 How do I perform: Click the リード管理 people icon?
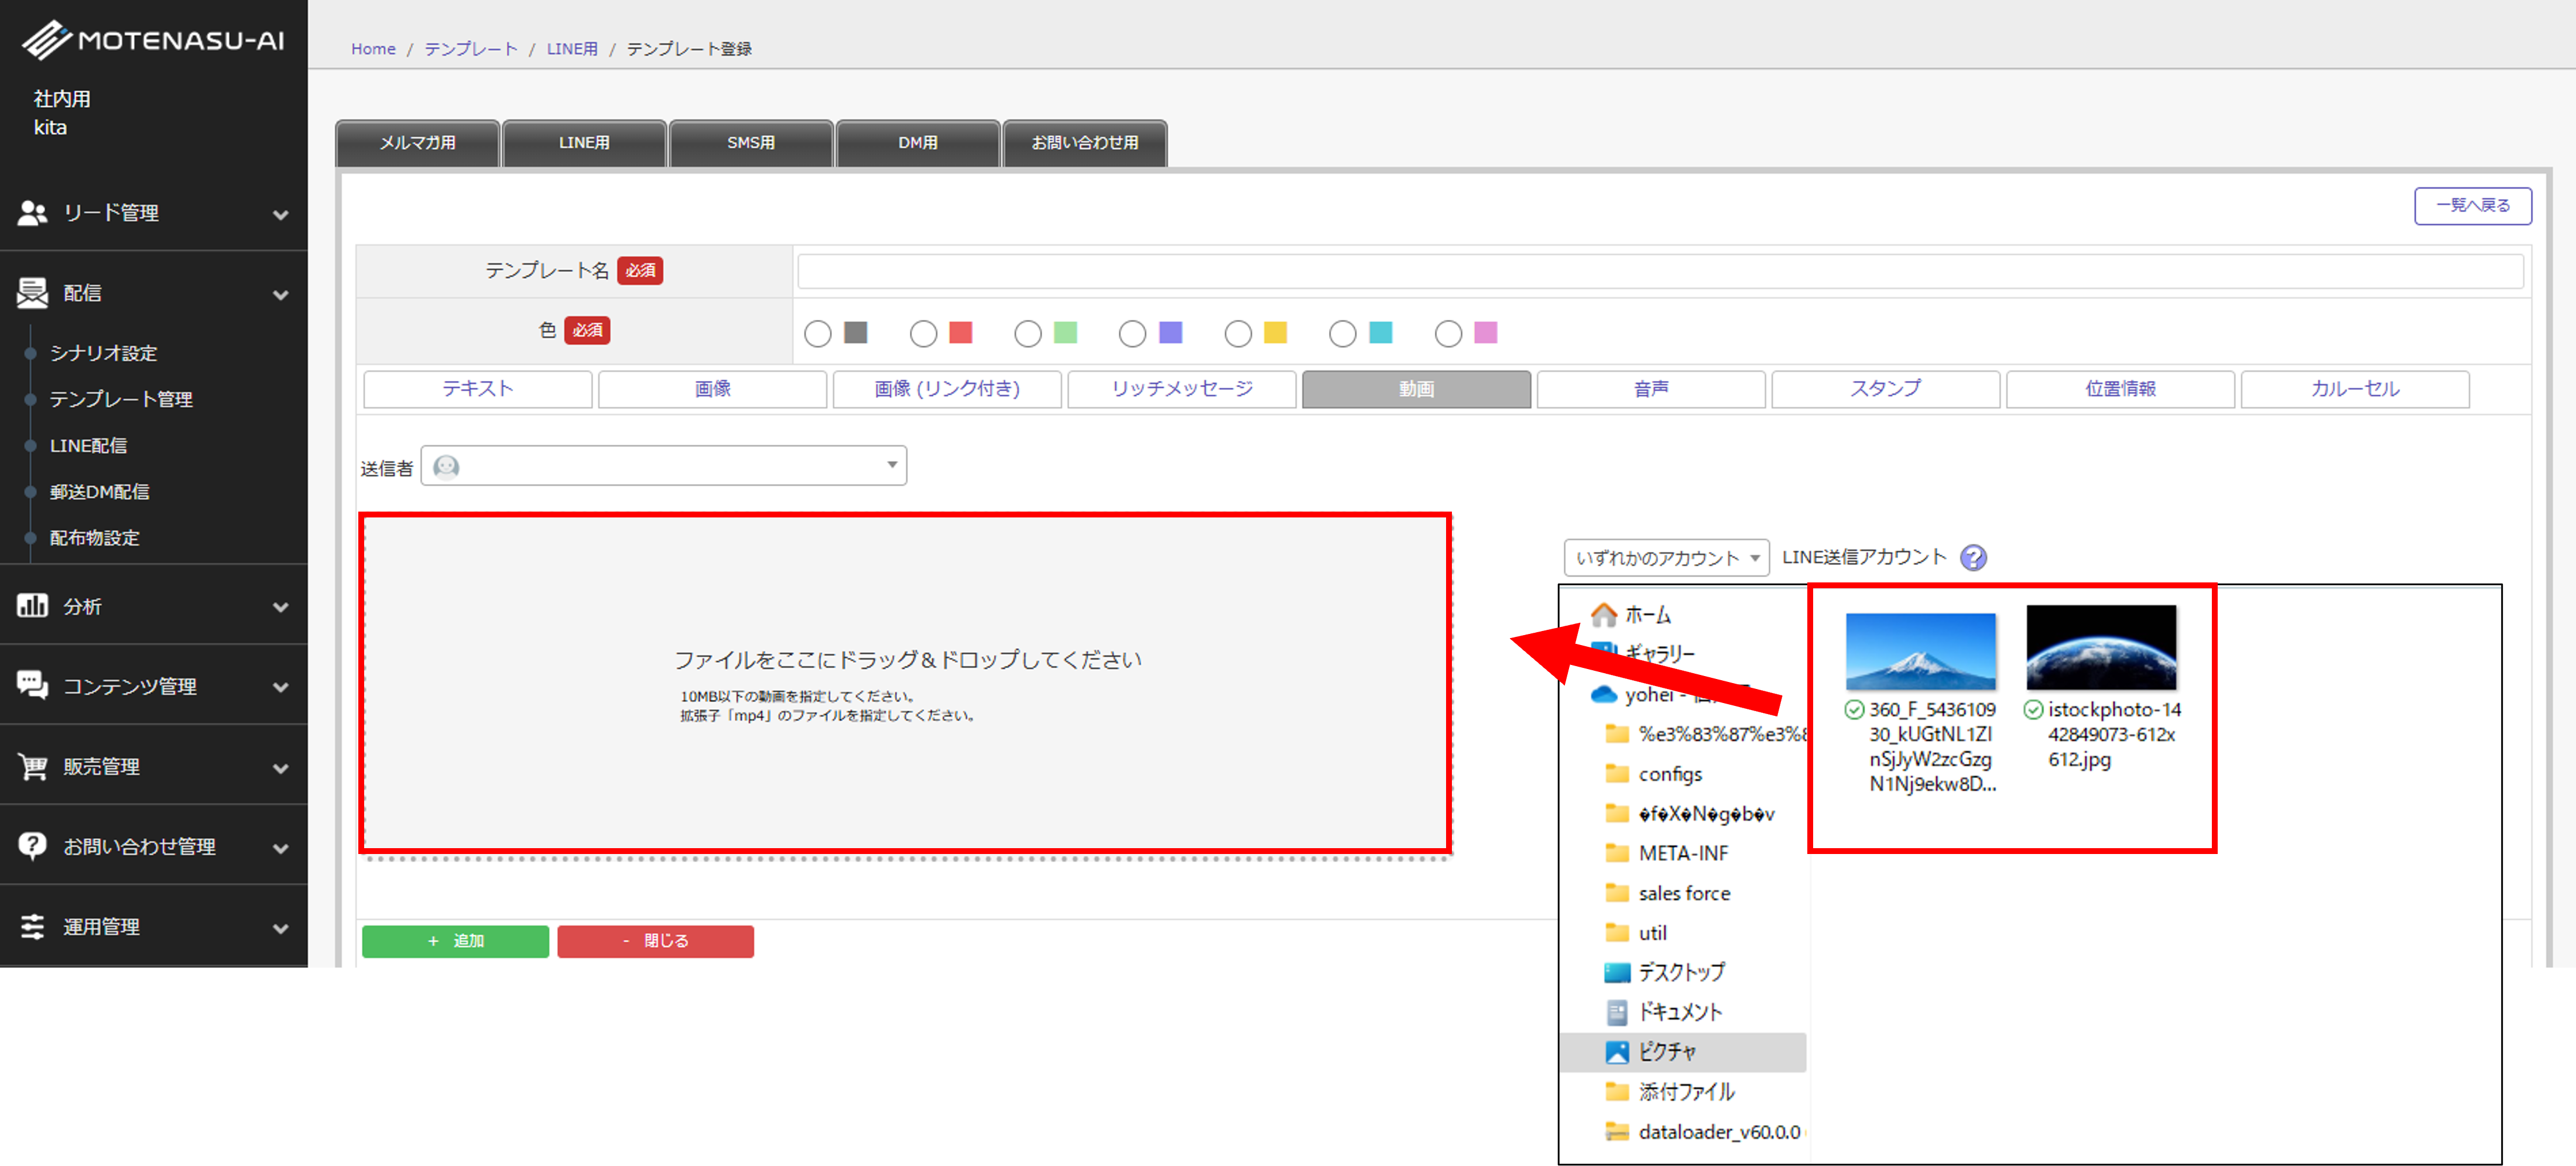coord(32,213)
